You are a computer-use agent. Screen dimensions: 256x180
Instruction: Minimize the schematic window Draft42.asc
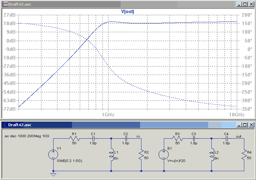pos(239,125)
